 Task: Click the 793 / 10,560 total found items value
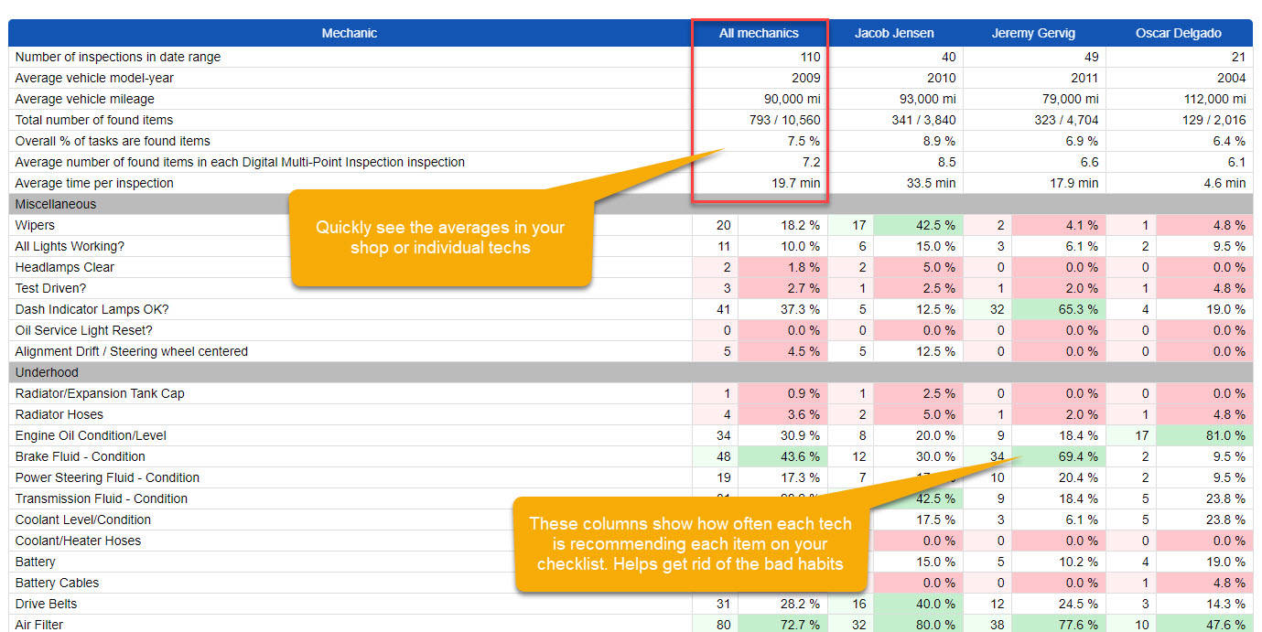pyautogui.click(x=784, y=120)
